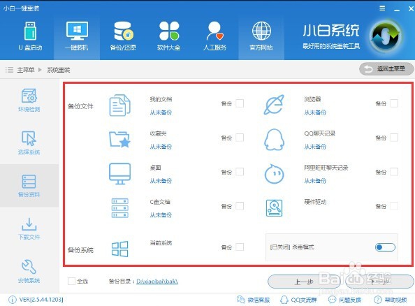The height and width of the screenshot is (306, 415).
Task: Go to 下载文件 step in sidebar
Action: click(x=29, y=228)
